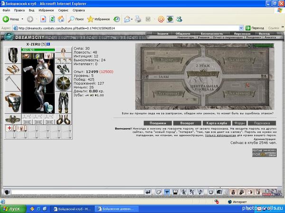Open the Home page toolbar icon
The width and height of the screenshot is (285, 213).
[x=61, y=19]
